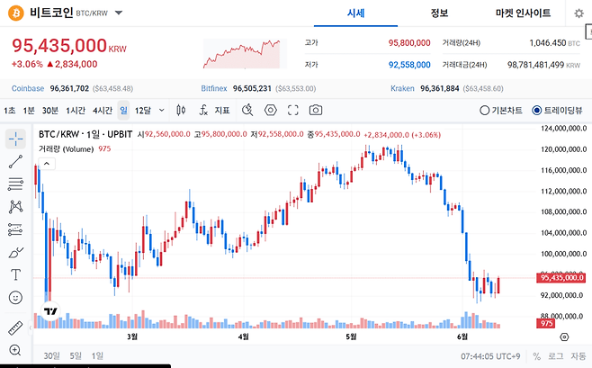This screenshot has width=592, height=368.
Task: Open the emoji sticker tool
Action: (15, 298)
